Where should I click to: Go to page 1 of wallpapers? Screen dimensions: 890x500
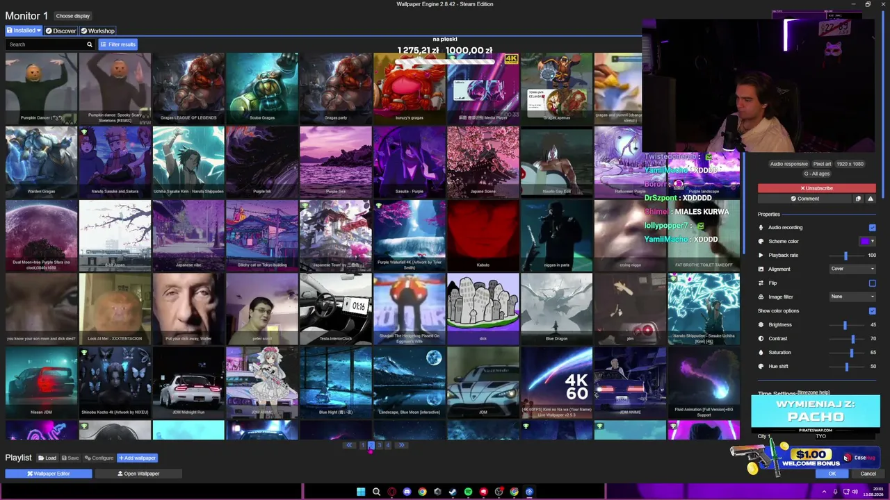click(362, 445)
